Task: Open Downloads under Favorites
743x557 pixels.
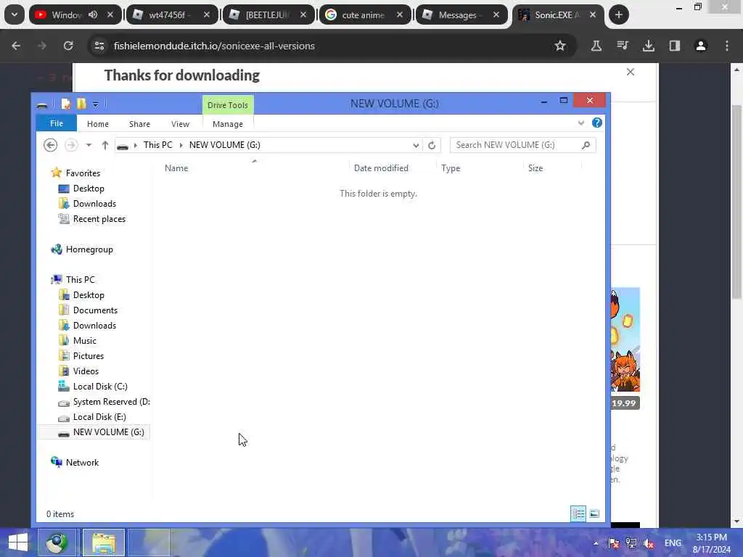Action: tap(94, 204)
